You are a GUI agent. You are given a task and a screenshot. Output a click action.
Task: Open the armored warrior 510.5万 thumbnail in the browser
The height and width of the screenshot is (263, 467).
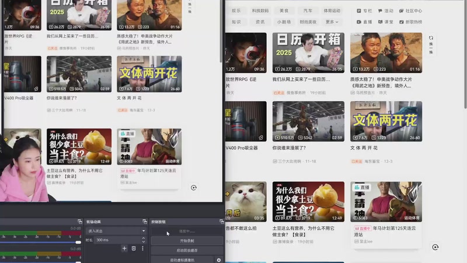click(308, 121)
